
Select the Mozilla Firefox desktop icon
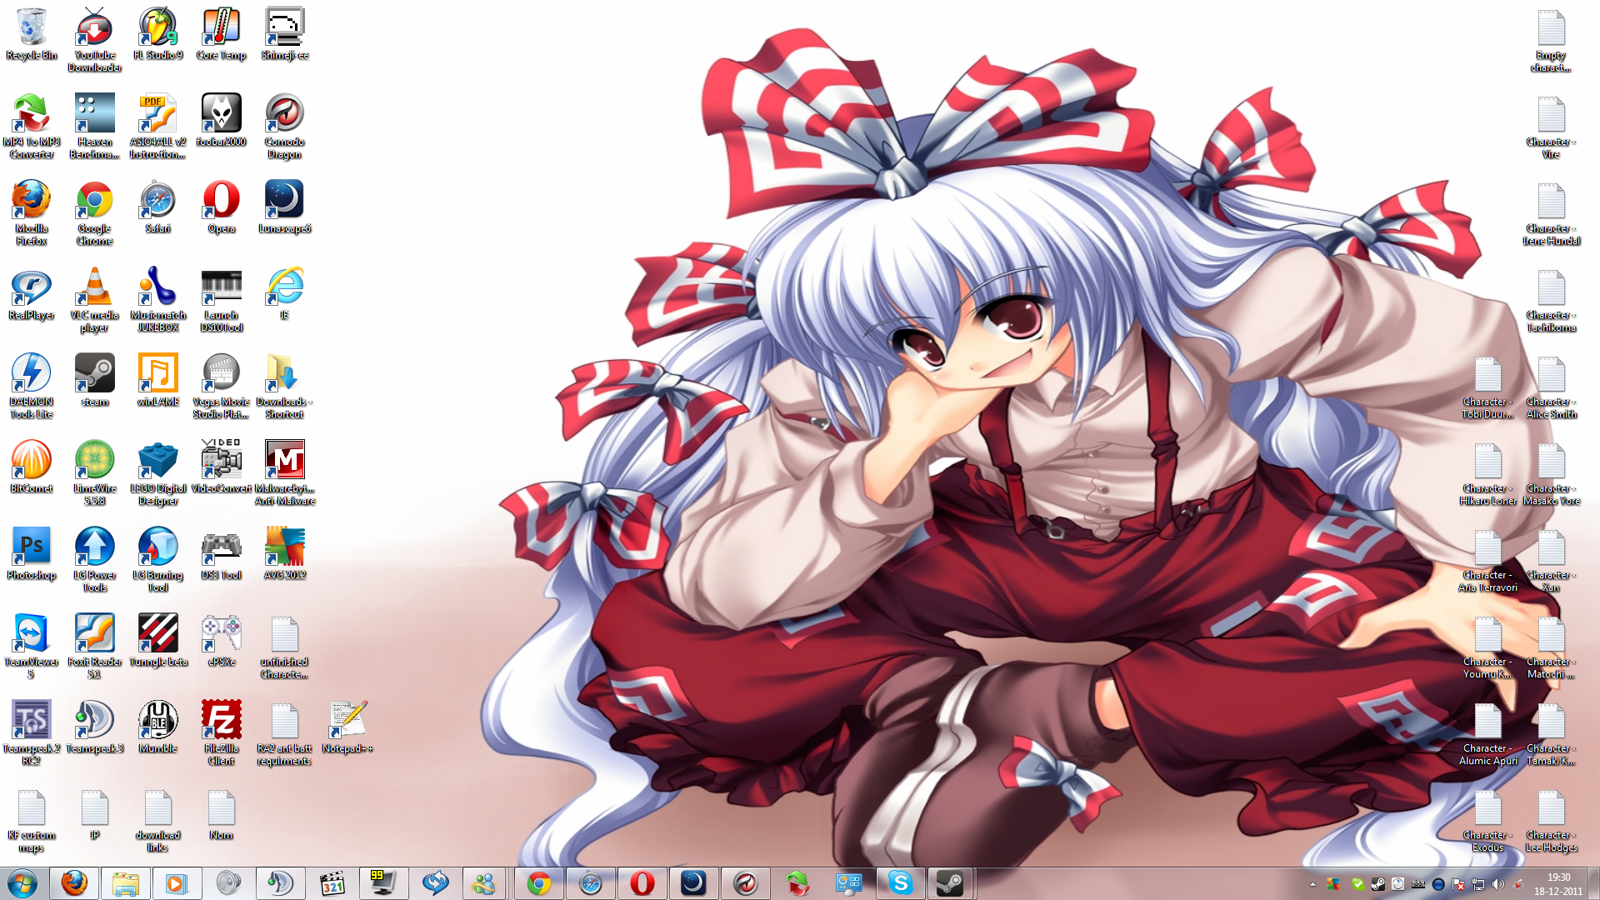[x=32, y=213]
